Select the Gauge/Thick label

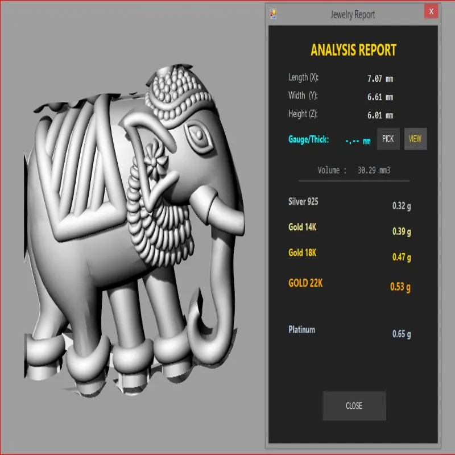tap(308, 139)
